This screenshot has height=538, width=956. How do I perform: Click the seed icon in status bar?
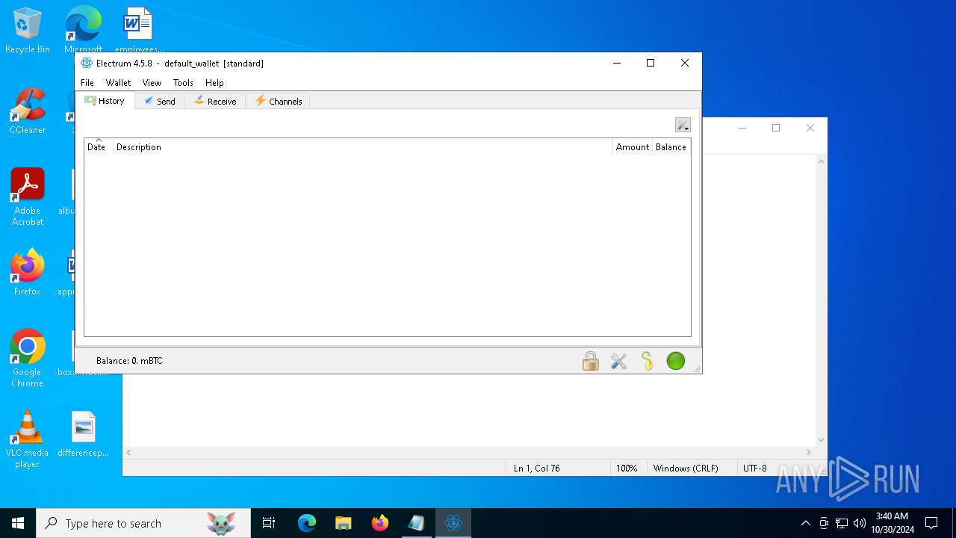click(647, 361)
